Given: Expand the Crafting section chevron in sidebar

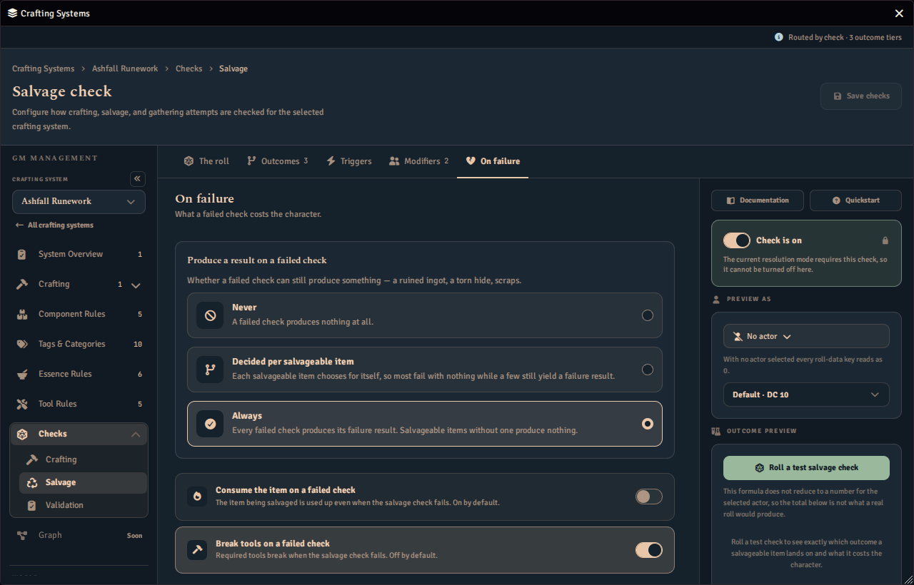Looking at the screenshot, I should point(136,285).
